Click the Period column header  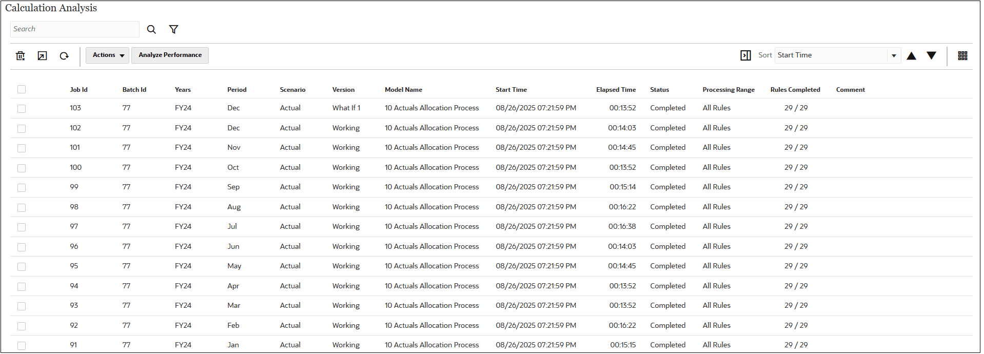[237, 90]
